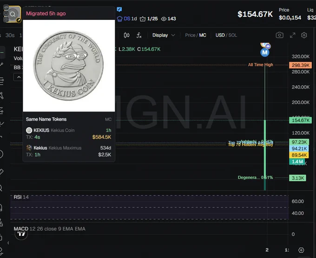Click the $584.5K market cap value
This screenshot has height=258, width=316.
[x=102, y=137]
